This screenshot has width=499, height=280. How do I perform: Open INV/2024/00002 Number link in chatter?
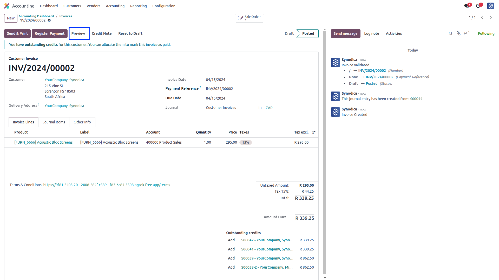pos(372,71)
